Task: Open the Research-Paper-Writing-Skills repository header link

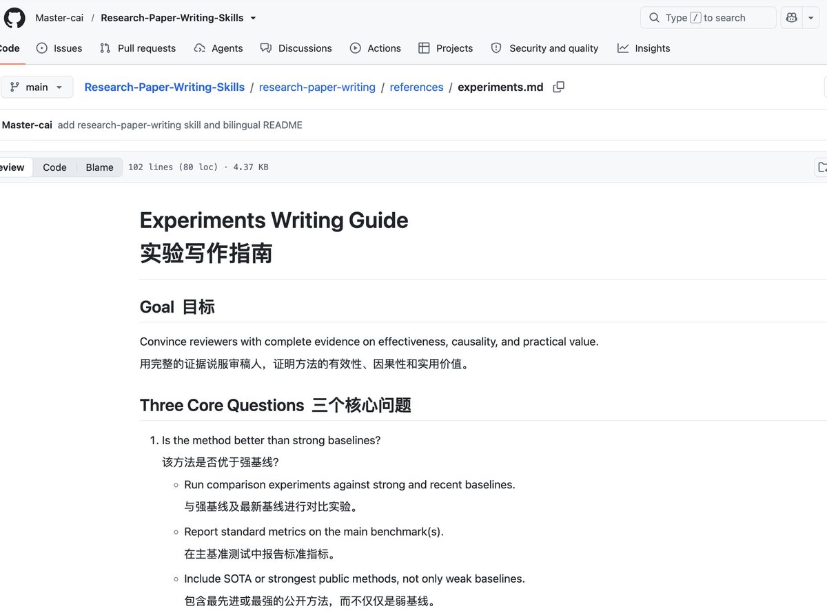Action: [172, 18]
